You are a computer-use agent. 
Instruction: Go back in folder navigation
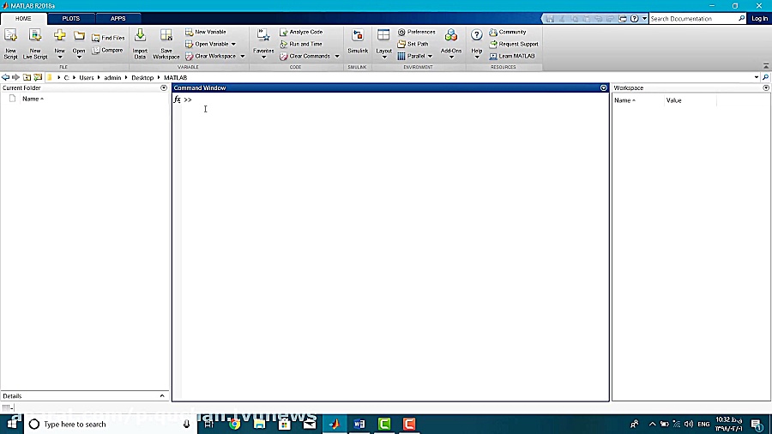[5, 77]
